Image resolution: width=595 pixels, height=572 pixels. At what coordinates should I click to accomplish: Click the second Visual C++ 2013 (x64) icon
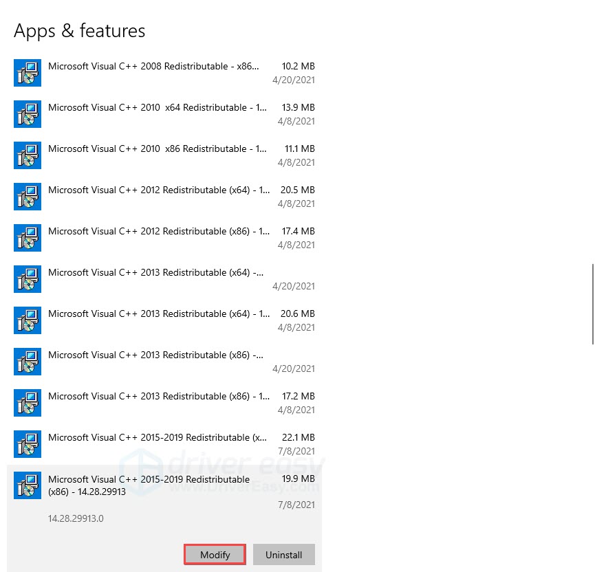[x=28, y=320]
